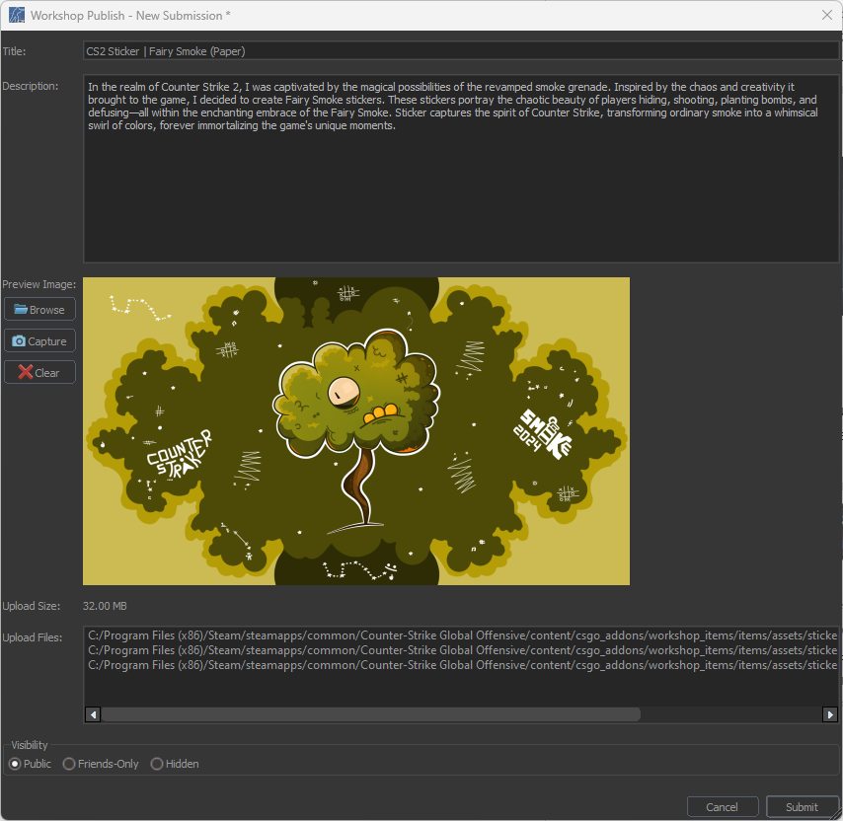The image size is (843, 821).
Task: Select the second file path in Upload Files
Action: [x=462, y=650]
